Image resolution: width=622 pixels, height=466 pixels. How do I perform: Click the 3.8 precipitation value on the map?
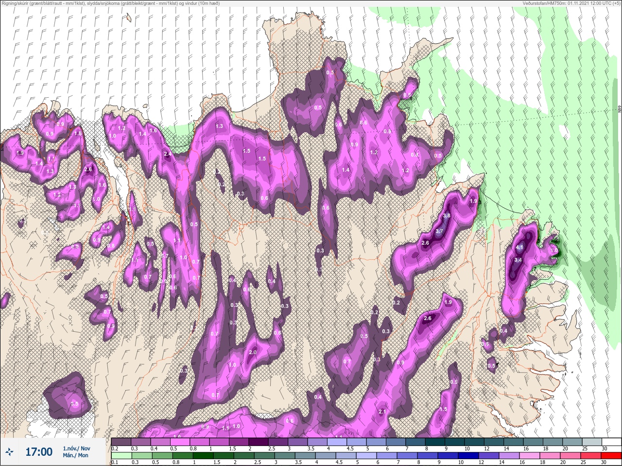point(447,215)
